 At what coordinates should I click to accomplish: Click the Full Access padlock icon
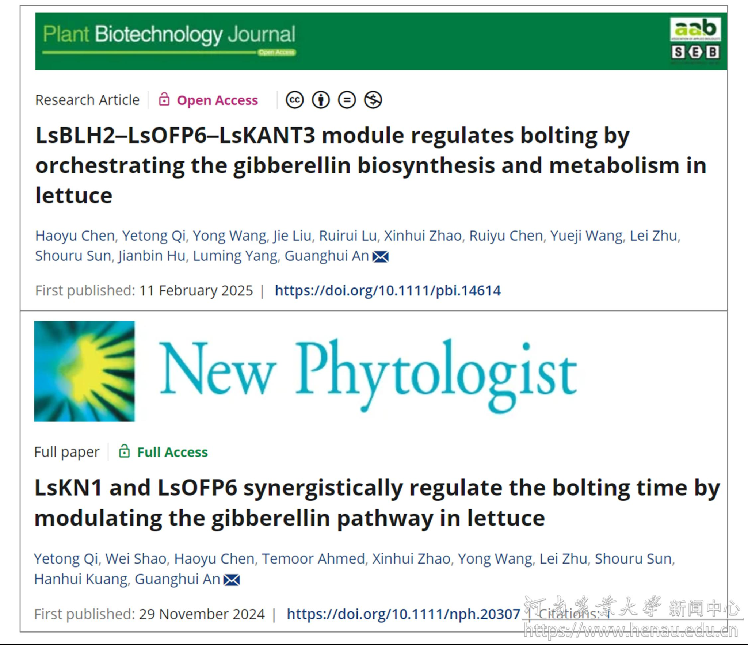[x=124, y=451]
